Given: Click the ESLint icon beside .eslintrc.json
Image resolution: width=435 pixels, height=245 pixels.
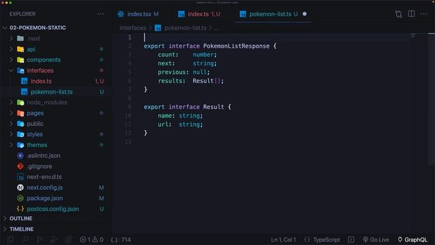Looking at the screenshot, I should [20, 156].
